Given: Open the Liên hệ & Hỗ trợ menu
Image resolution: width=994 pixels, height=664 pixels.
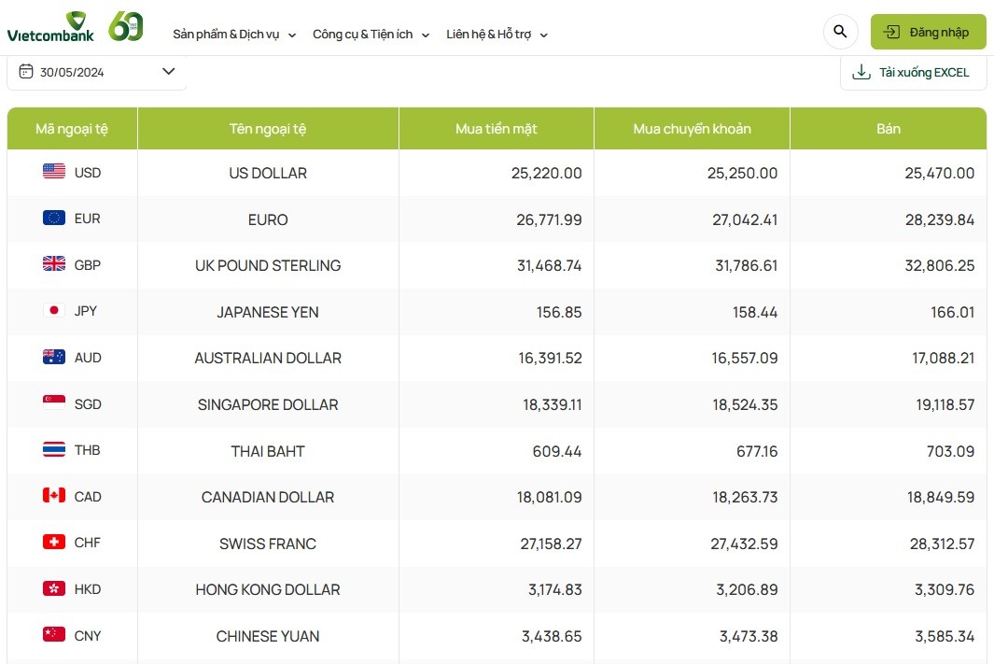Looking at the screenshot, I should 497,35.
